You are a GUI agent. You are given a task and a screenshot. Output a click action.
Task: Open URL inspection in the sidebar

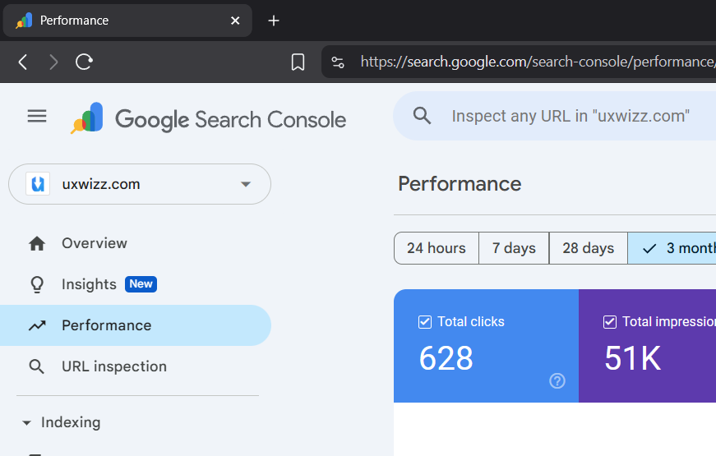[x=136, y=366]
